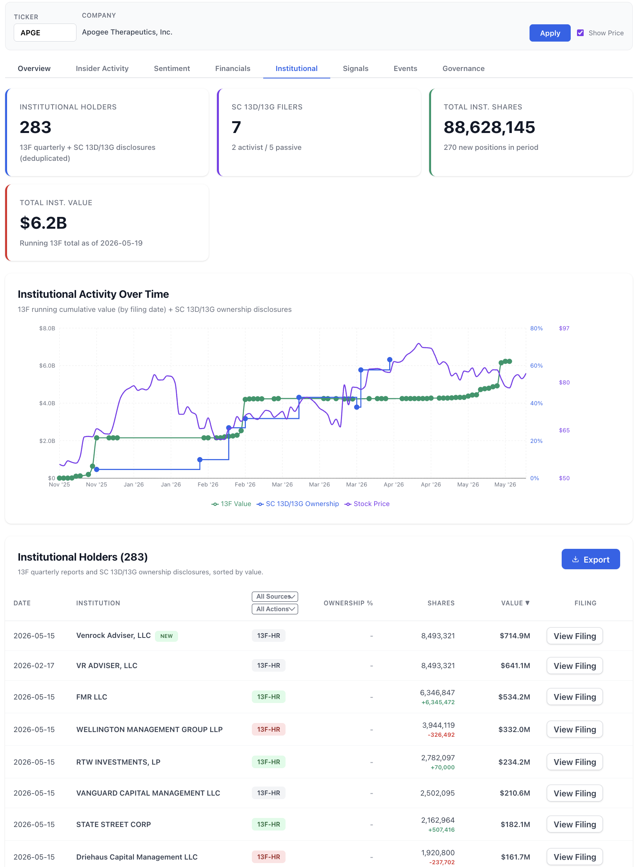The width and height of the screenshot is (637, 867).
Task: Open the All Sources dropdown
Action: coord(275,597)
